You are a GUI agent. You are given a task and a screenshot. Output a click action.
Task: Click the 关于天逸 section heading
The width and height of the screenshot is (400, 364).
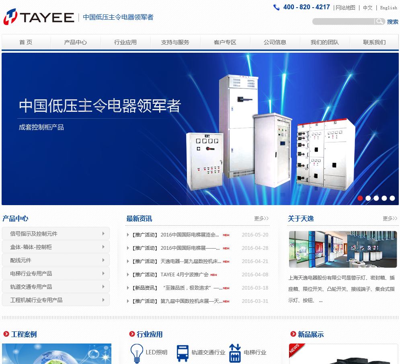(x=301, y=218)
